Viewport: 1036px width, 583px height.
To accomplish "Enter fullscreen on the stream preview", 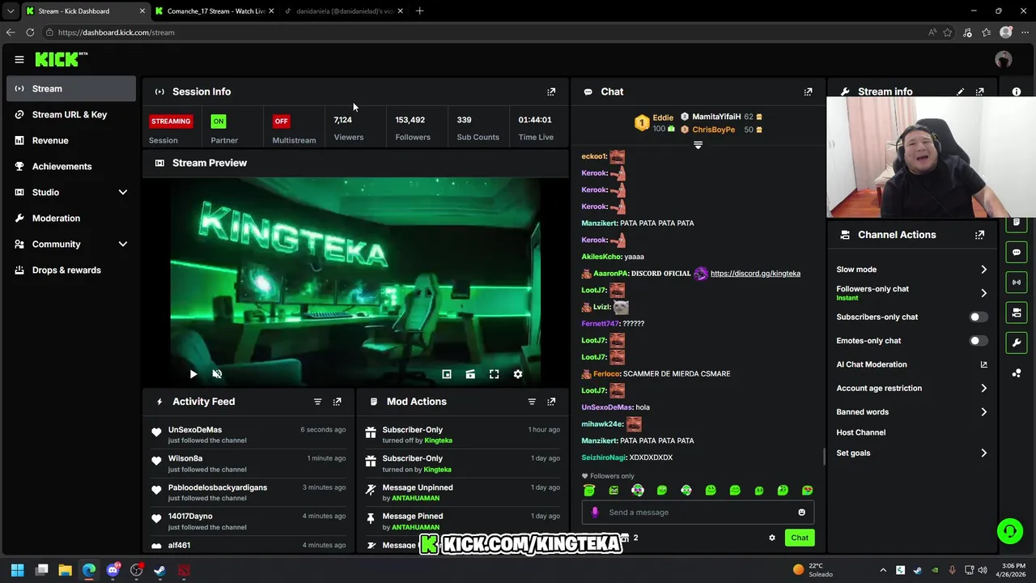I will (x=494, y=374).
